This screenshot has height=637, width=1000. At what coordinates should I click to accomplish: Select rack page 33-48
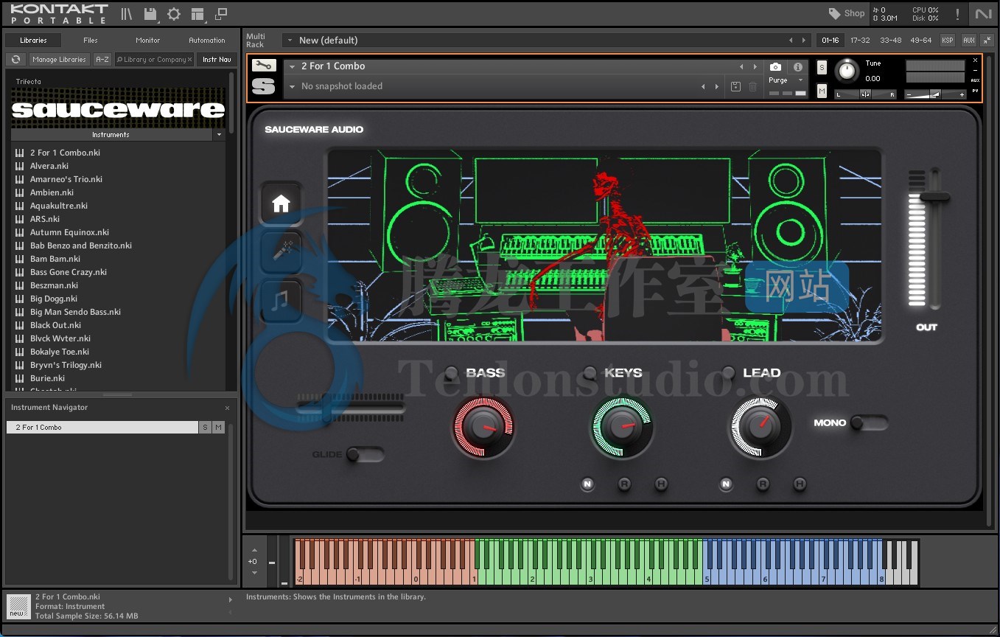tap(890, 41)
